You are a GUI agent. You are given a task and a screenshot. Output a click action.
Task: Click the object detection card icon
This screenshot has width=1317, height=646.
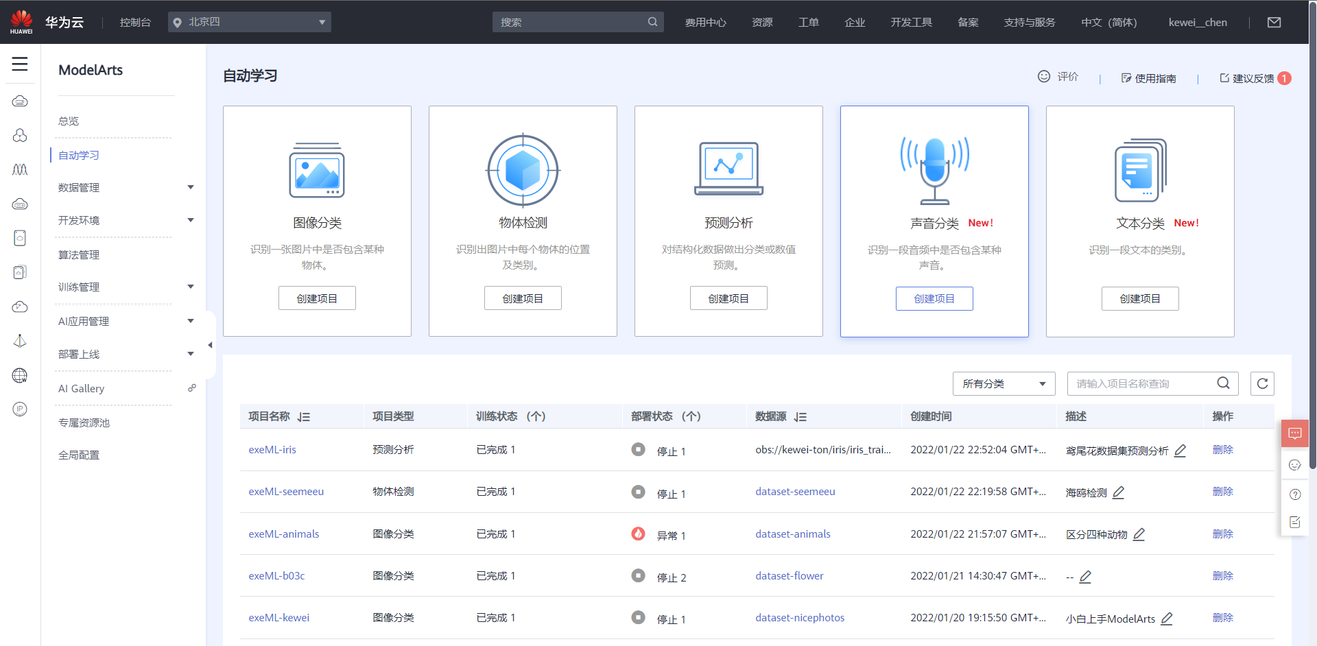point(523,170)
